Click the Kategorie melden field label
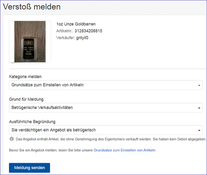207x175 pixels. [25, 77]
